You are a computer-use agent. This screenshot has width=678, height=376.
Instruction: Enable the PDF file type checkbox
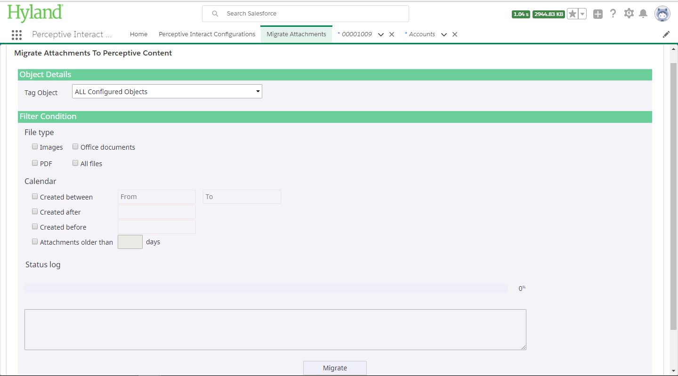coord(35,163)
